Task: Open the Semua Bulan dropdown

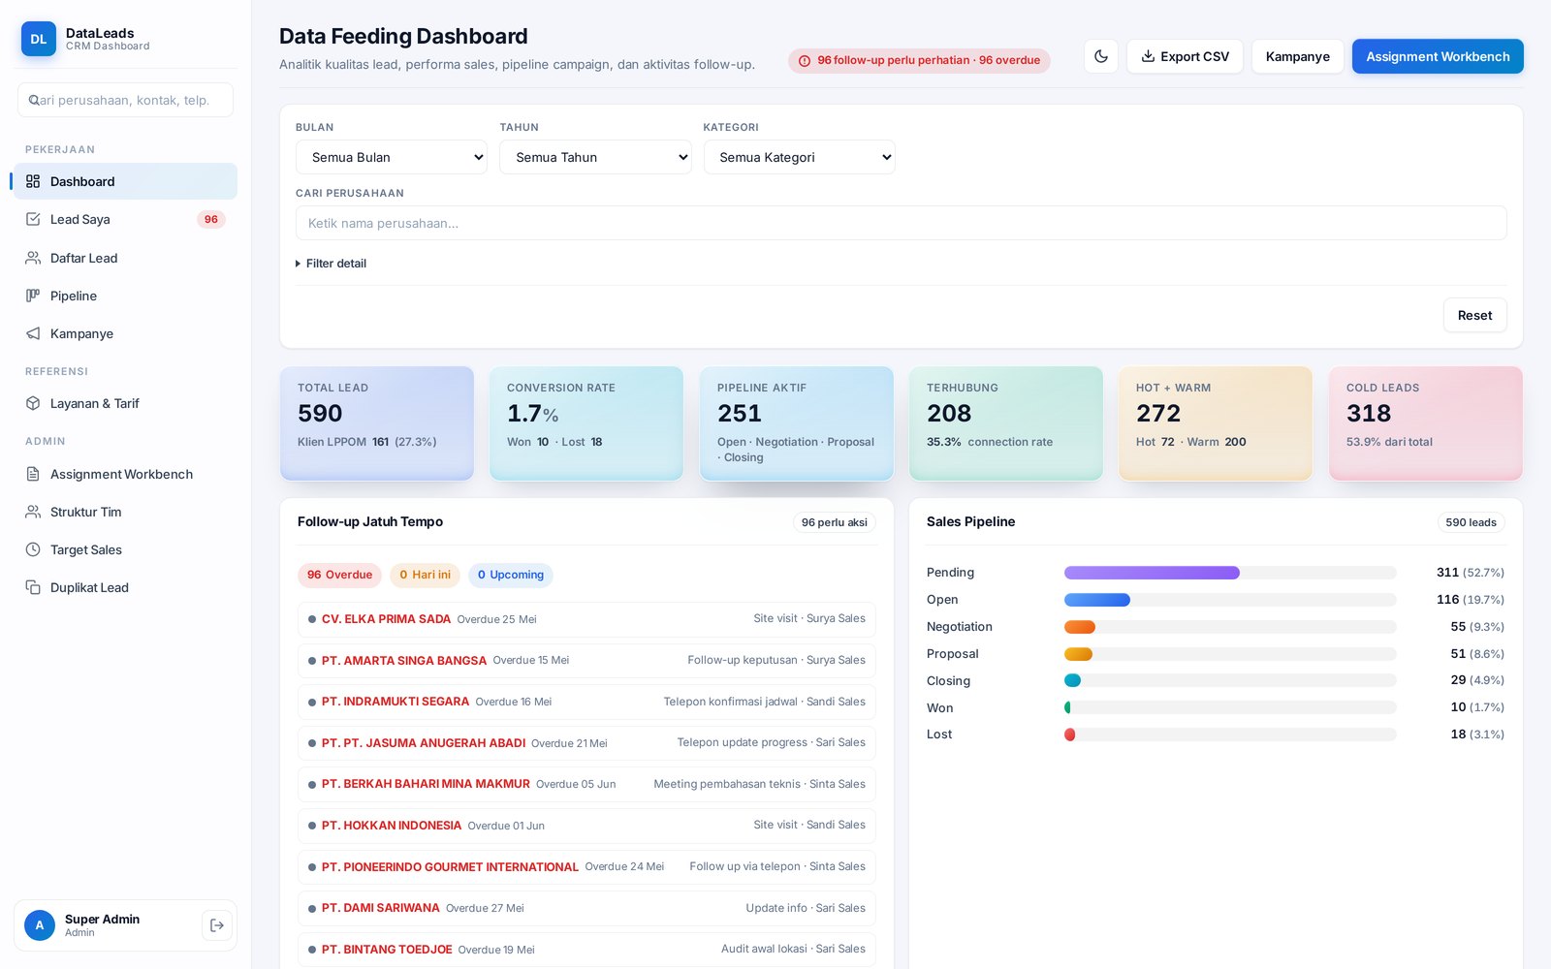Action: click(x=392, y=157)
